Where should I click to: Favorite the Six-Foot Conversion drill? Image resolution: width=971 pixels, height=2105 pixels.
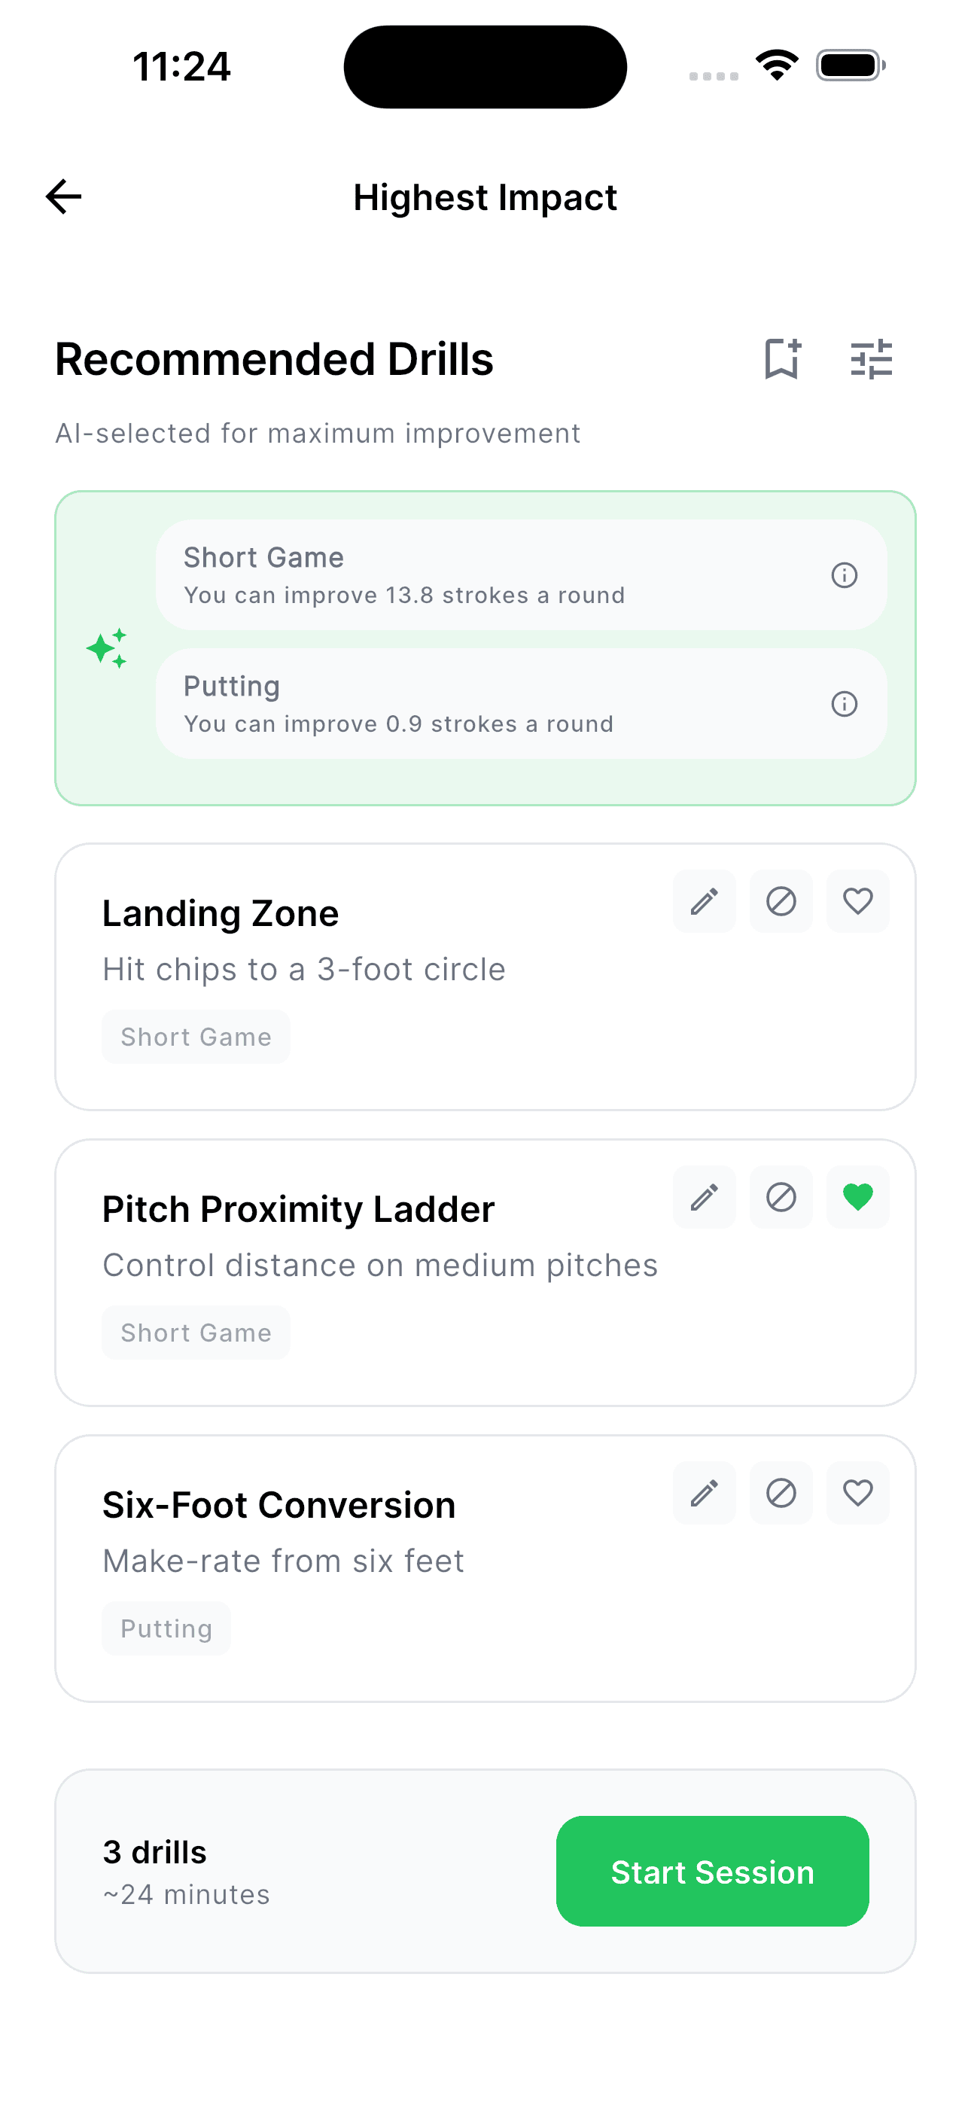tap(857, 1493)
